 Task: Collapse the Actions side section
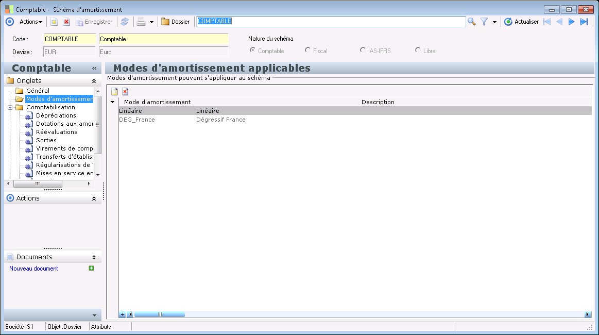coord(94,198)
